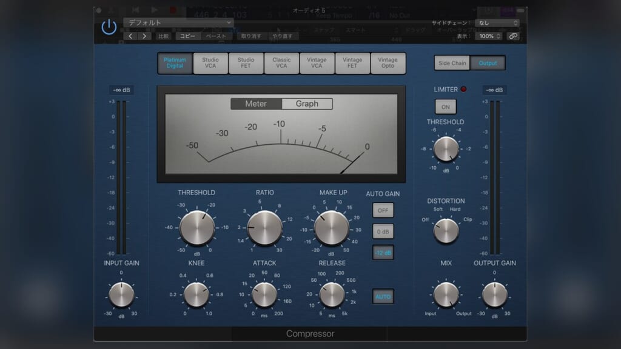Click the output level meter bars
621x349 pixels.
click(495, 178)
